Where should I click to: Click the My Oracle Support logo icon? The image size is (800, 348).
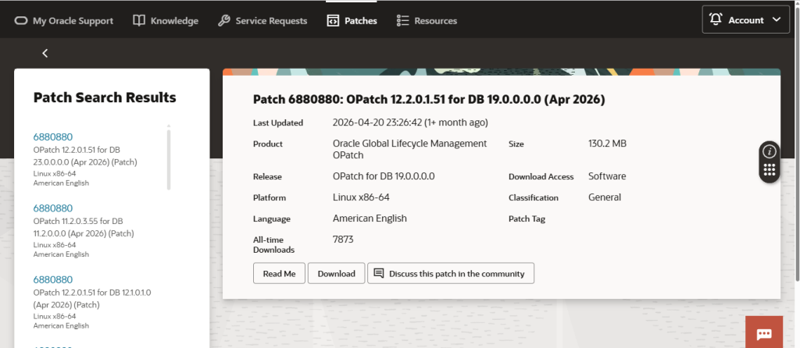[x=21, y=21]
